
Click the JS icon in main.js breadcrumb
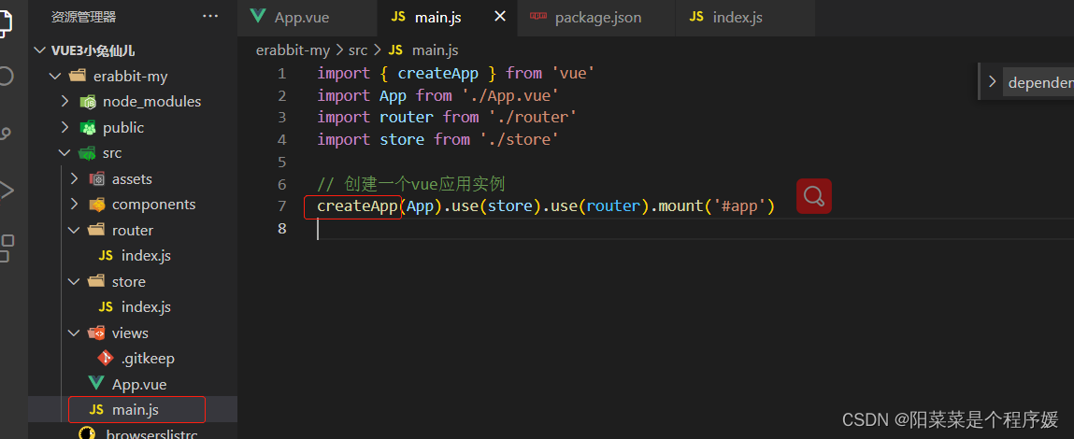pos(396,50)
